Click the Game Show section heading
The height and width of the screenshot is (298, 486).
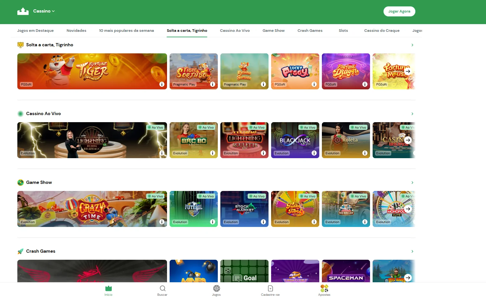39,183
